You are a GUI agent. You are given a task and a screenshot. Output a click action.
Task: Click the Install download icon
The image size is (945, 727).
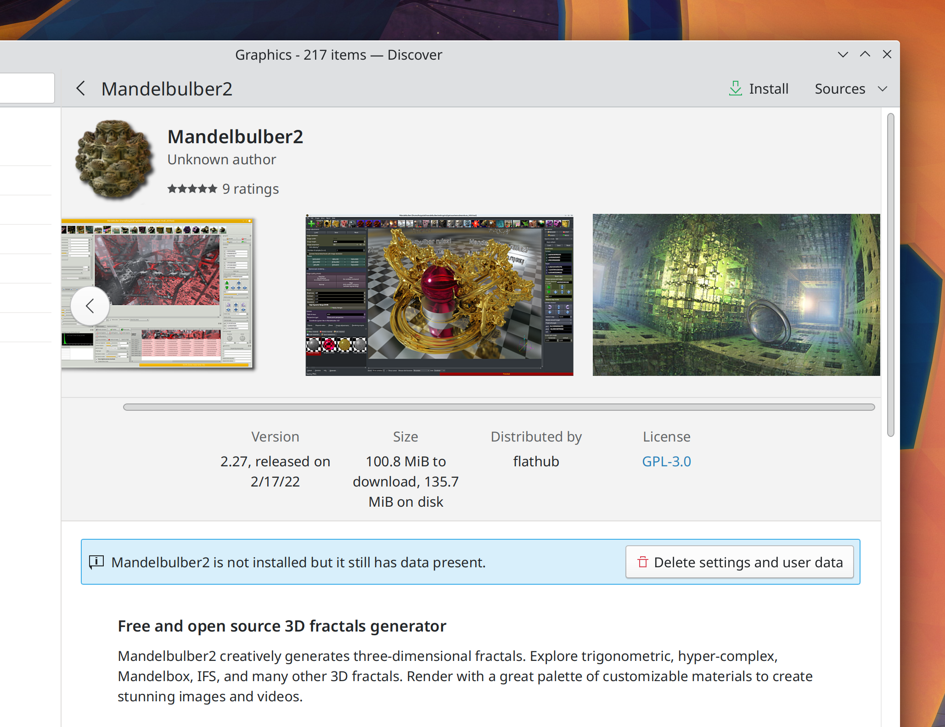(x=735, y=88)
